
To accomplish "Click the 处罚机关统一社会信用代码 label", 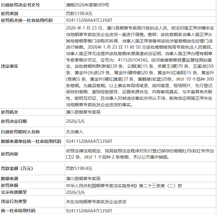I will tap(27, 20).
